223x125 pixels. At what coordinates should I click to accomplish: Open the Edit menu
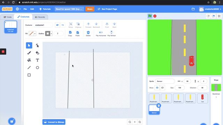[x=32, y=9]
